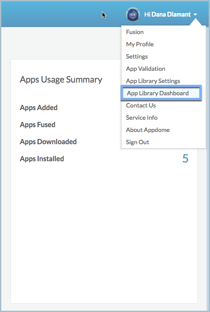Select App Library Dashboard
The image size is (210, 312).
[x=161, y=93]
